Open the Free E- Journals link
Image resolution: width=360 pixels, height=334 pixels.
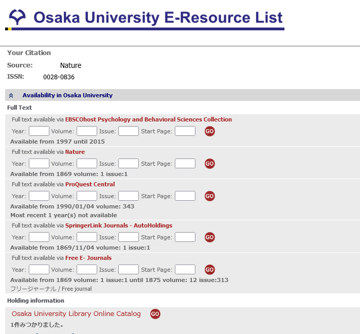pyautogui.click(x=88, y=258)
